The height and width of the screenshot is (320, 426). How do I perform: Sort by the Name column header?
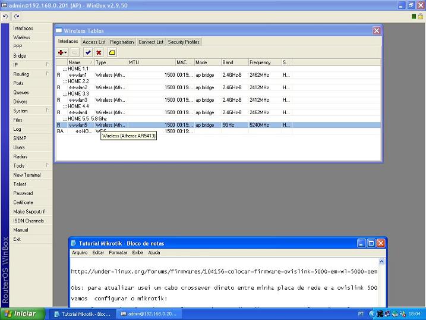click(81, 62)
